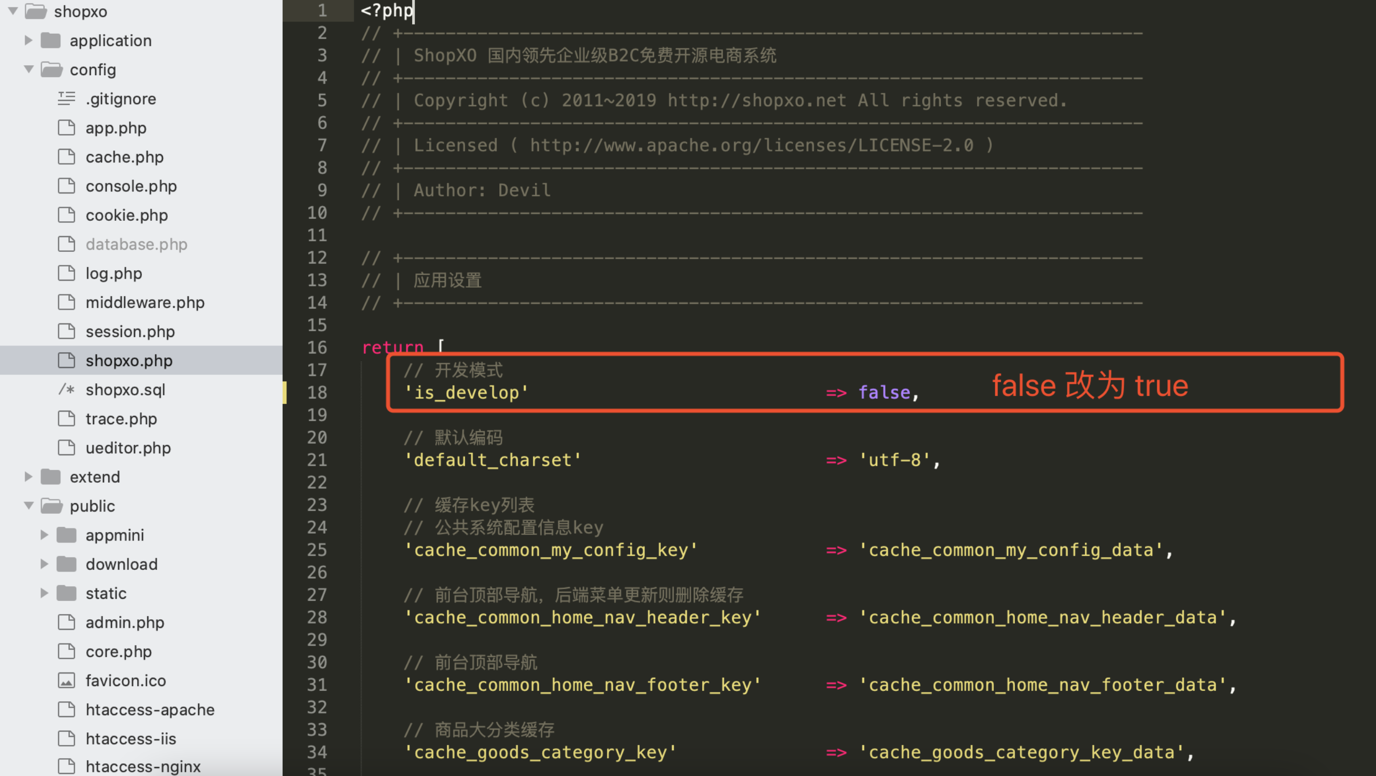Click the download folder icon
Image resolution: width=1376 pixels, height=776 pixels.
66,564
